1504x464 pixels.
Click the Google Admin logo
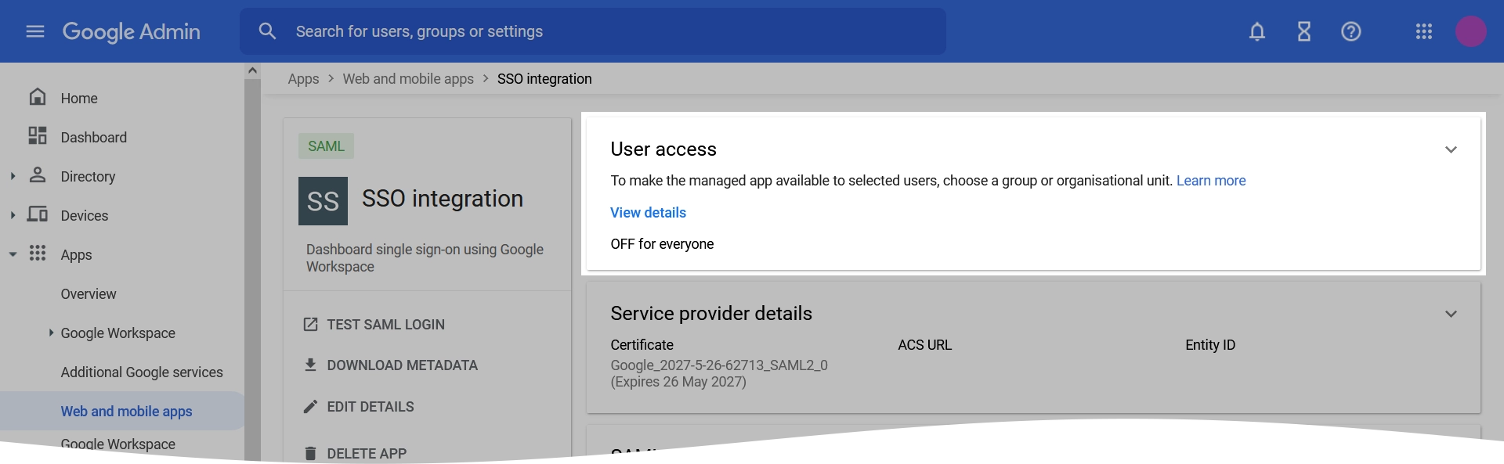click(132, 31)
